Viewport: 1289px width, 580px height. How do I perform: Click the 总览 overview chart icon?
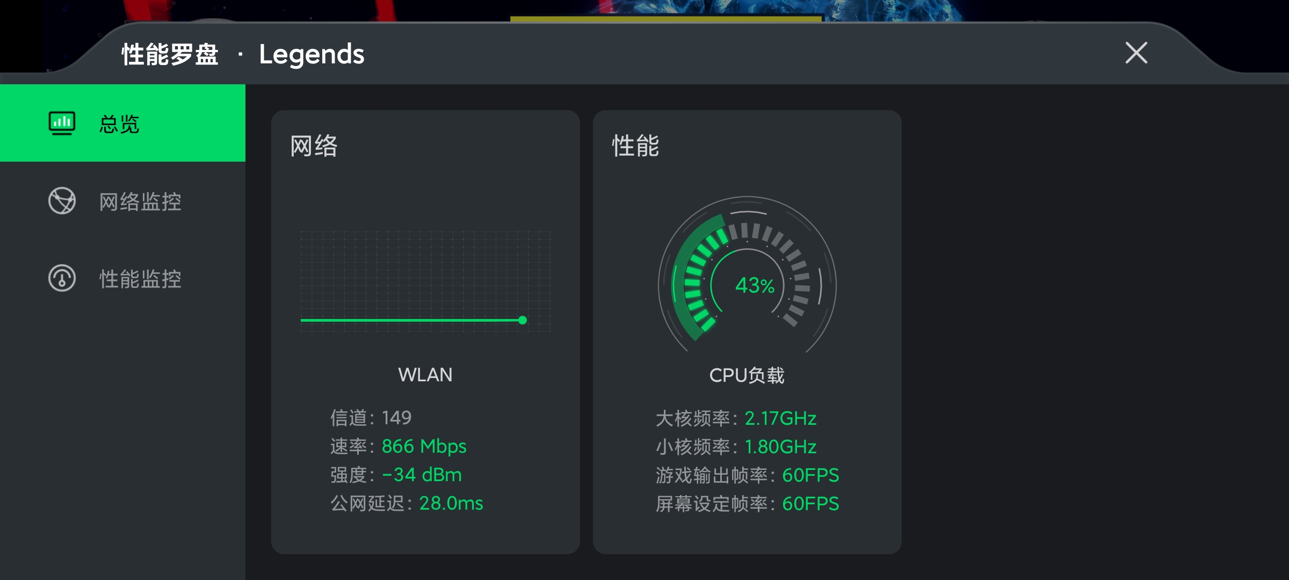pyautogui.click(x=62, y=123)
